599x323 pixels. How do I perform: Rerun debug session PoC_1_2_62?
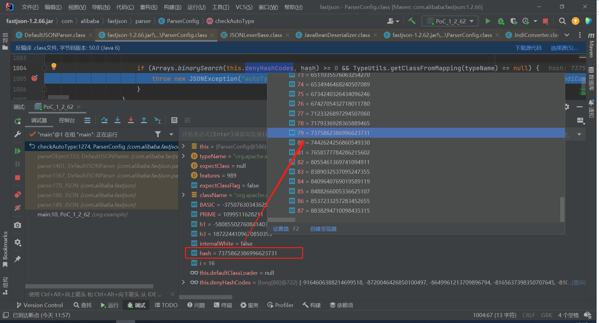click(18, 121)
